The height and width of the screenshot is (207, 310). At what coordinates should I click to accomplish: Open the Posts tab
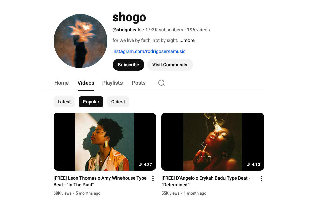click(x=139, y=83)
